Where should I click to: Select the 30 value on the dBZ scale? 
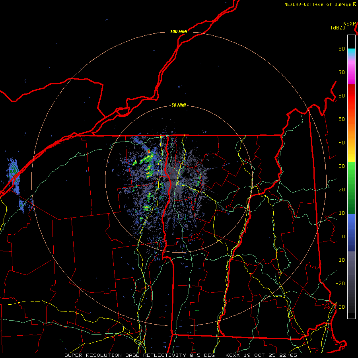(342, 166)
